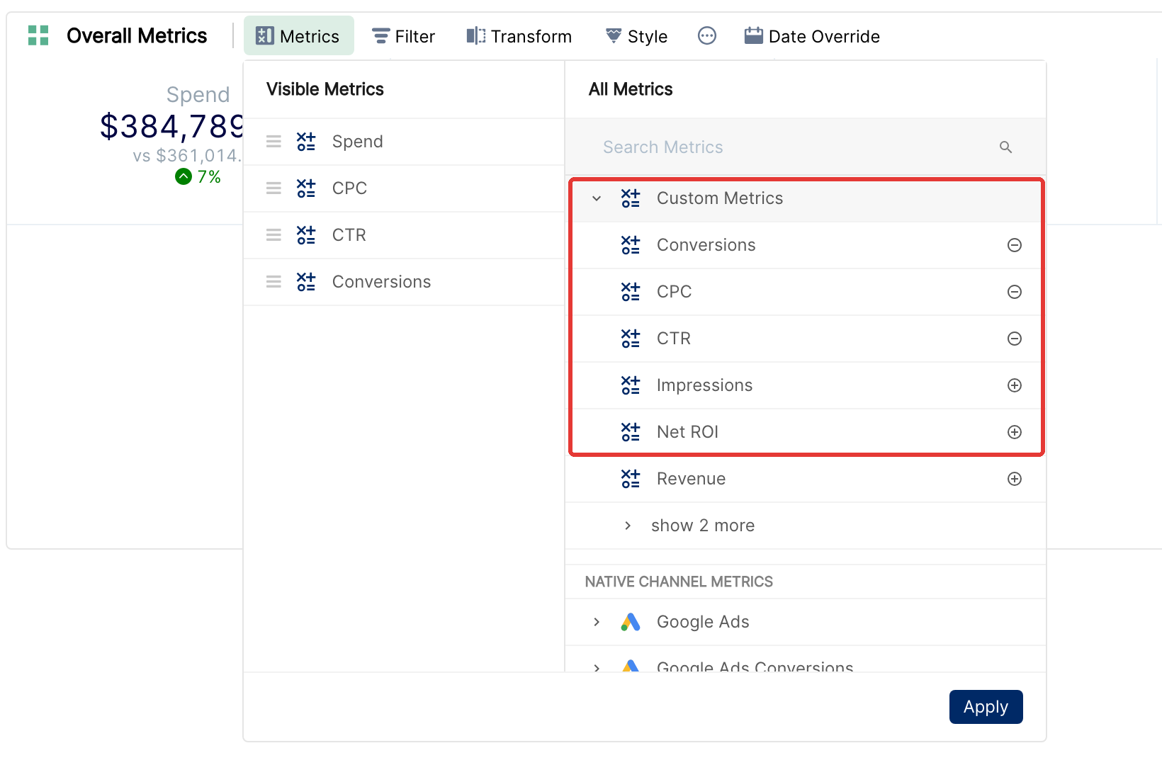This screenshot has height=765, width=1162.
Task: Open the Style tab
Action: click(x=636, y=36)
